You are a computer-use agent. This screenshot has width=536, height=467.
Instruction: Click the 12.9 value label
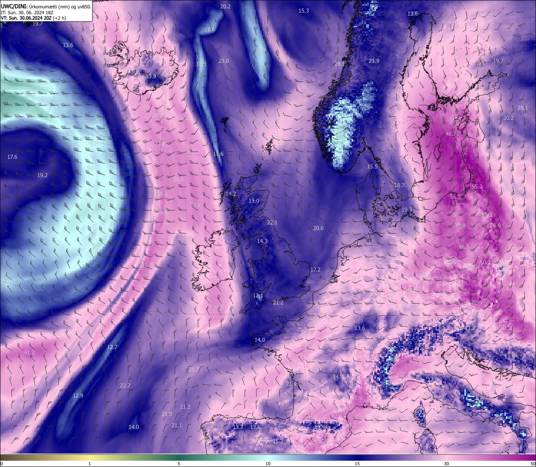(78, 395)
